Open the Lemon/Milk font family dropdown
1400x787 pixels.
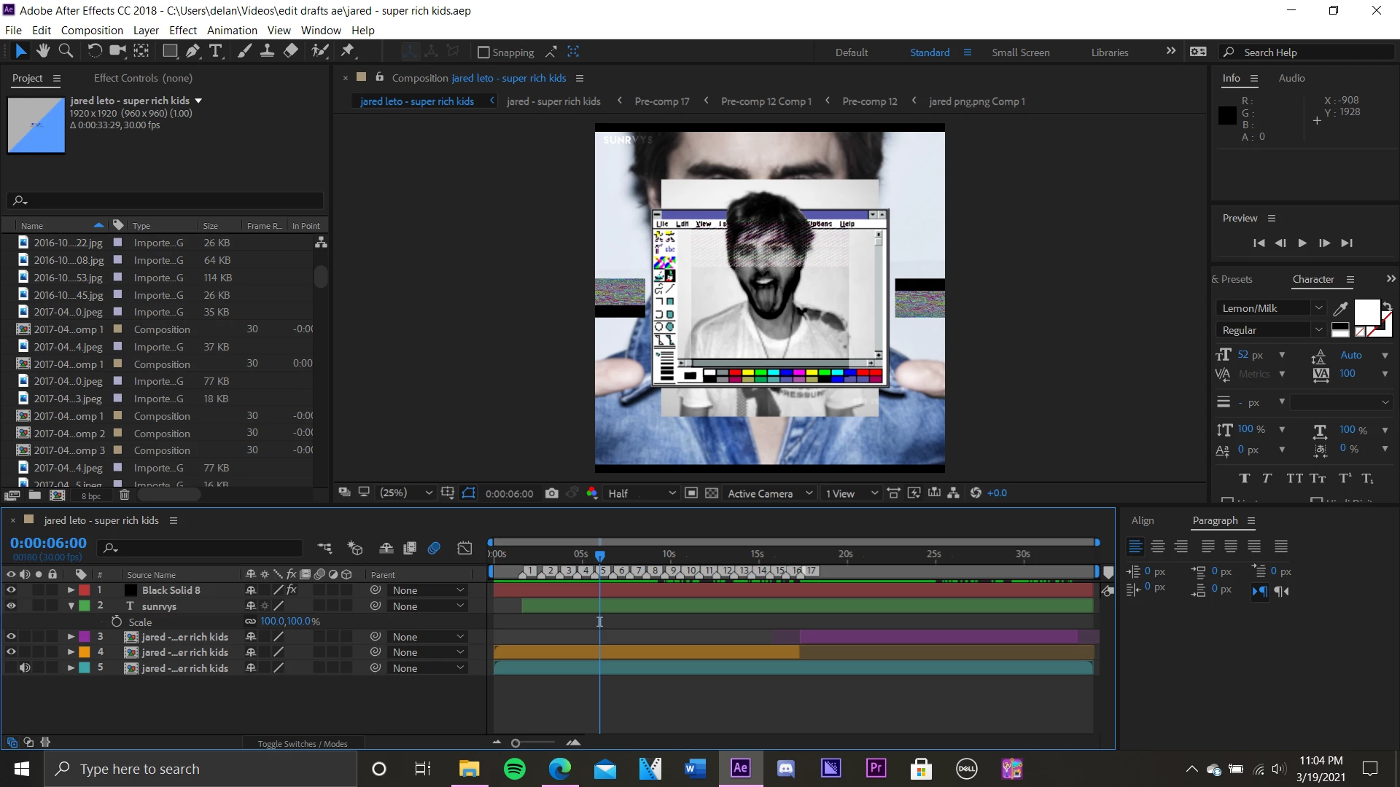pyautogui.click(x=1270, y=308)
